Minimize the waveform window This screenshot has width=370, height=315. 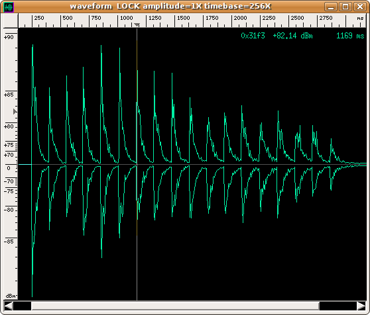tap(331, 7)
